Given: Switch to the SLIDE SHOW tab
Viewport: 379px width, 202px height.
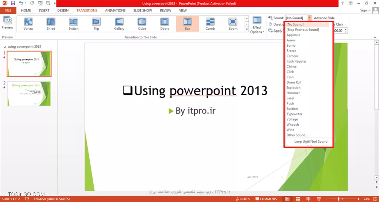Looking at the screenshot, I should 142,10.
